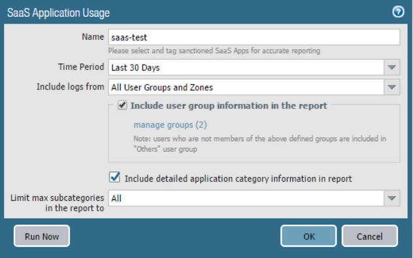Open the Time Period dropdown arrow
This screenshot has width=413, height=258.
point(391,67)
